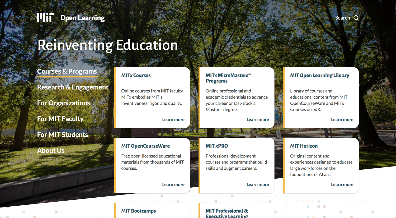Click Learn more on MITx MicroMasters card
The width and height of the screenshot is (396, 218).
pos(258,119)
